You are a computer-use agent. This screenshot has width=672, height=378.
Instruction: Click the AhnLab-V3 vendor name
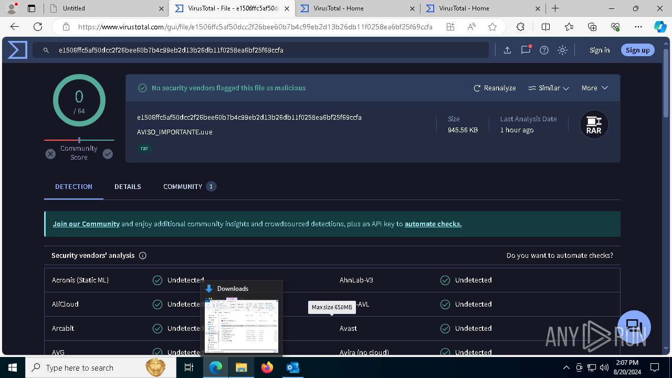[x=356, y=280]
